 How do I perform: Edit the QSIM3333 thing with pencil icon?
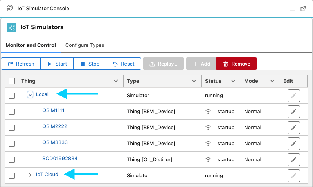pos(294,144)
